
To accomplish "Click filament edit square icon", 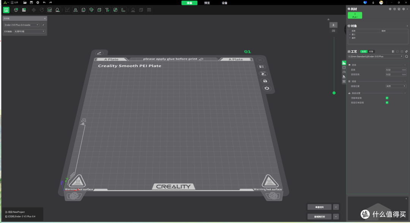I will pos(399,9).
